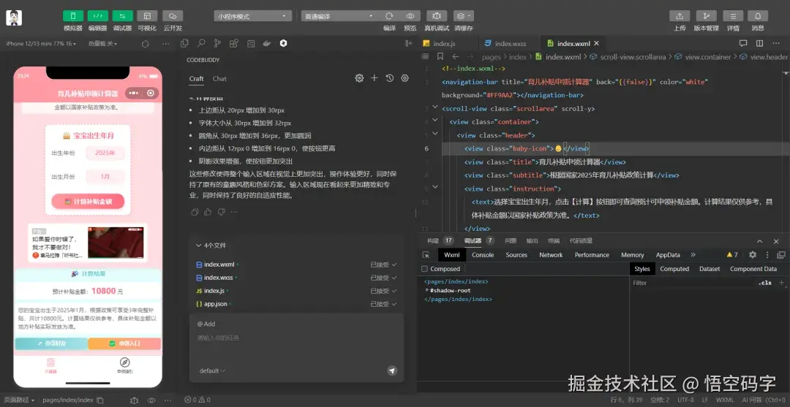Image resolution: width=790 pixels, height=407 pixels.
Task: Open the 详情 details panel
Action: pos(733,15)
